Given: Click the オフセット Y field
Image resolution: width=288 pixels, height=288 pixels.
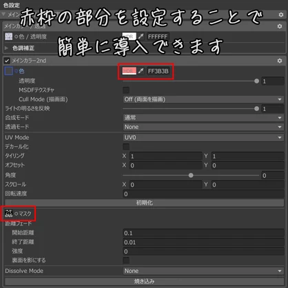Looking at the screenshot, I should pyautogui.click(x=248, y=165).
